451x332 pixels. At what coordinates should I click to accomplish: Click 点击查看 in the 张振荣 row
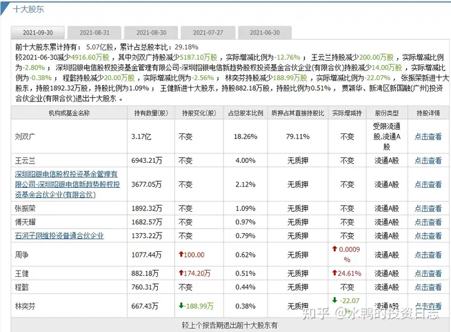click(x=428, y=209)
